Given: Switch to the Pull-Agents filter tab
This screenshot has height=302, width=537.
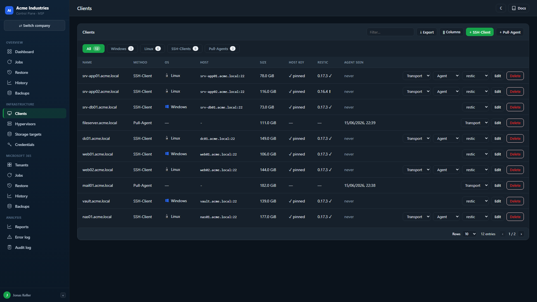Looking at the screenshot, I should [x=222, y=49].
